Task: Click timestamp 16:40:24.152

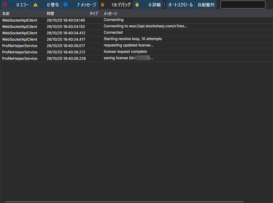Action: [66, 27]
